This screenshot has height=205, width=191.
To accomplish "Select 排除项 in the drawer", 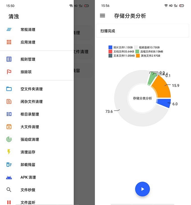I will 37,72.
